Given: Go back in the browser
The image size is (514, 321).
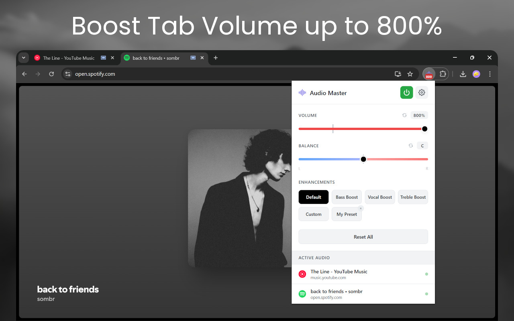Looking at the screenshot, I should (24, 74).
